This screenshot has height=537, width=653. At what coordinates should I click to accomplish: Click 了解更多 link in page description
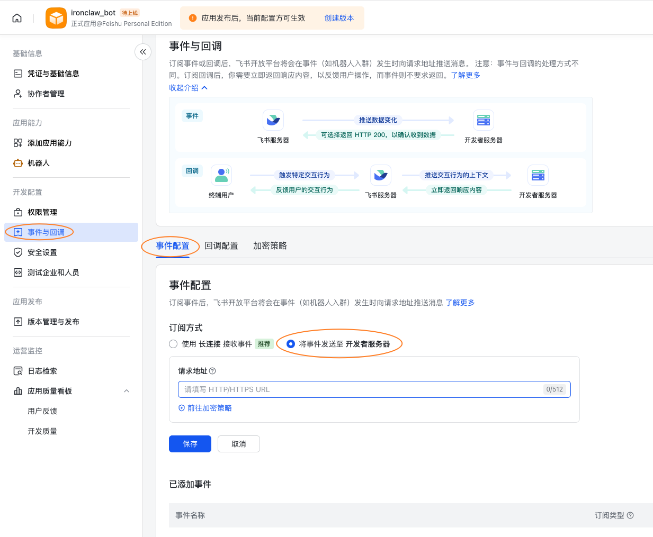point(466,75)
